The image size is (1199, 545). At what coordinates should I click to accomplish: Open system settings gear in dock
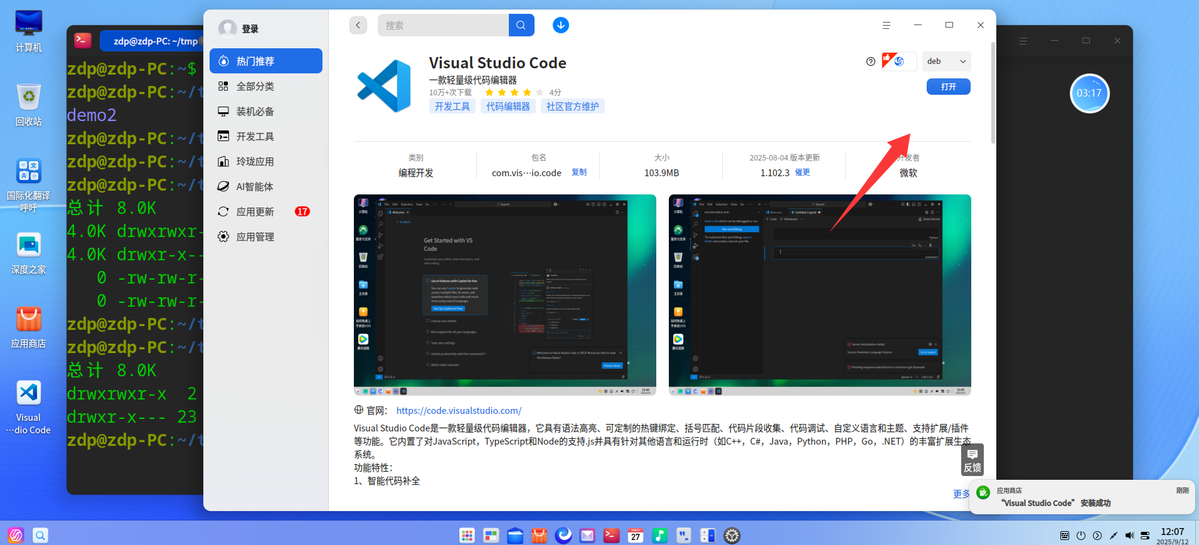(x=732, y=535)
